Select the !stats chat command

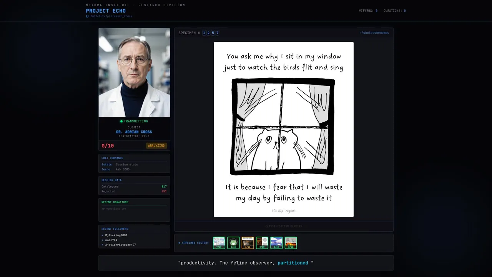coord(106,164)
